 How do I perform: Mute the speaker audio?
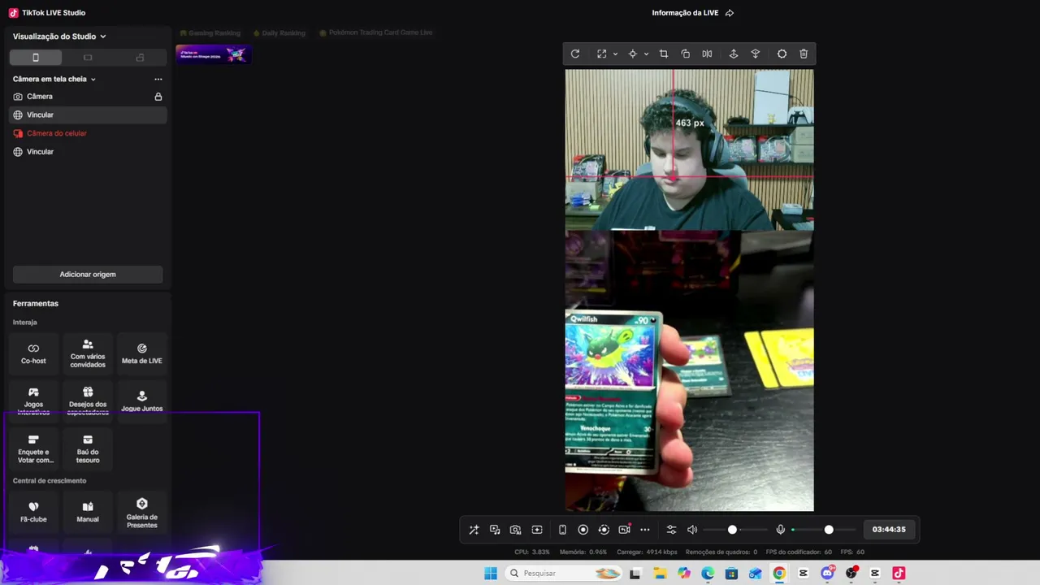692,530
